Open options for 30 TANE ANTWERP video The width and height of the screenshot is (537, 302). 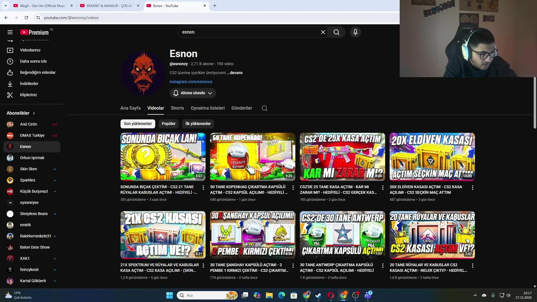pyautogui.click(x=383, y=266)
